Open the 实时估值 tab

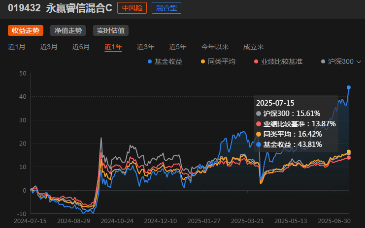point(111,30)
